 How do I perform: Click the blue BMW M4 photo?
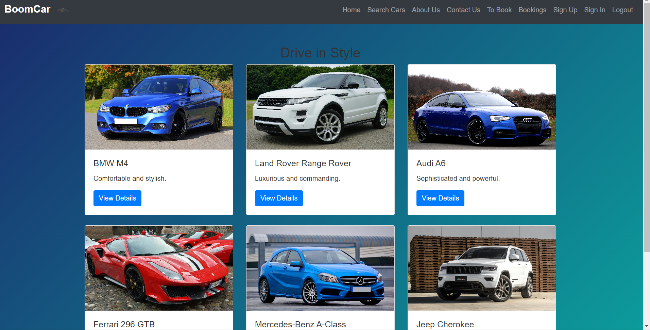click(x=159, y=107)
